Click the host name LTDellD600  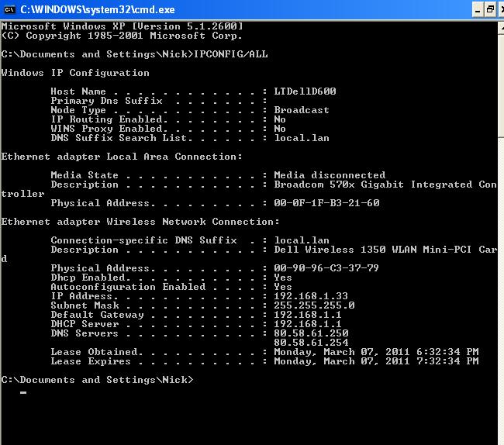305,91
